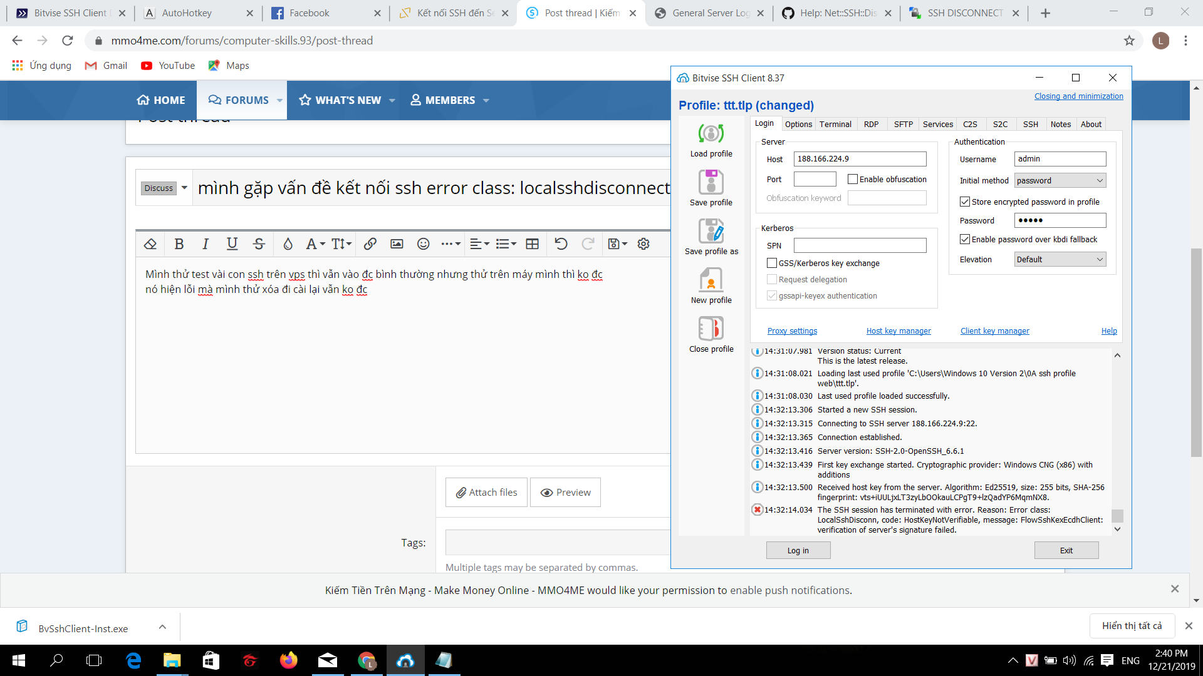
Task: Open the list type dropdown
Action: pos(506,244)
